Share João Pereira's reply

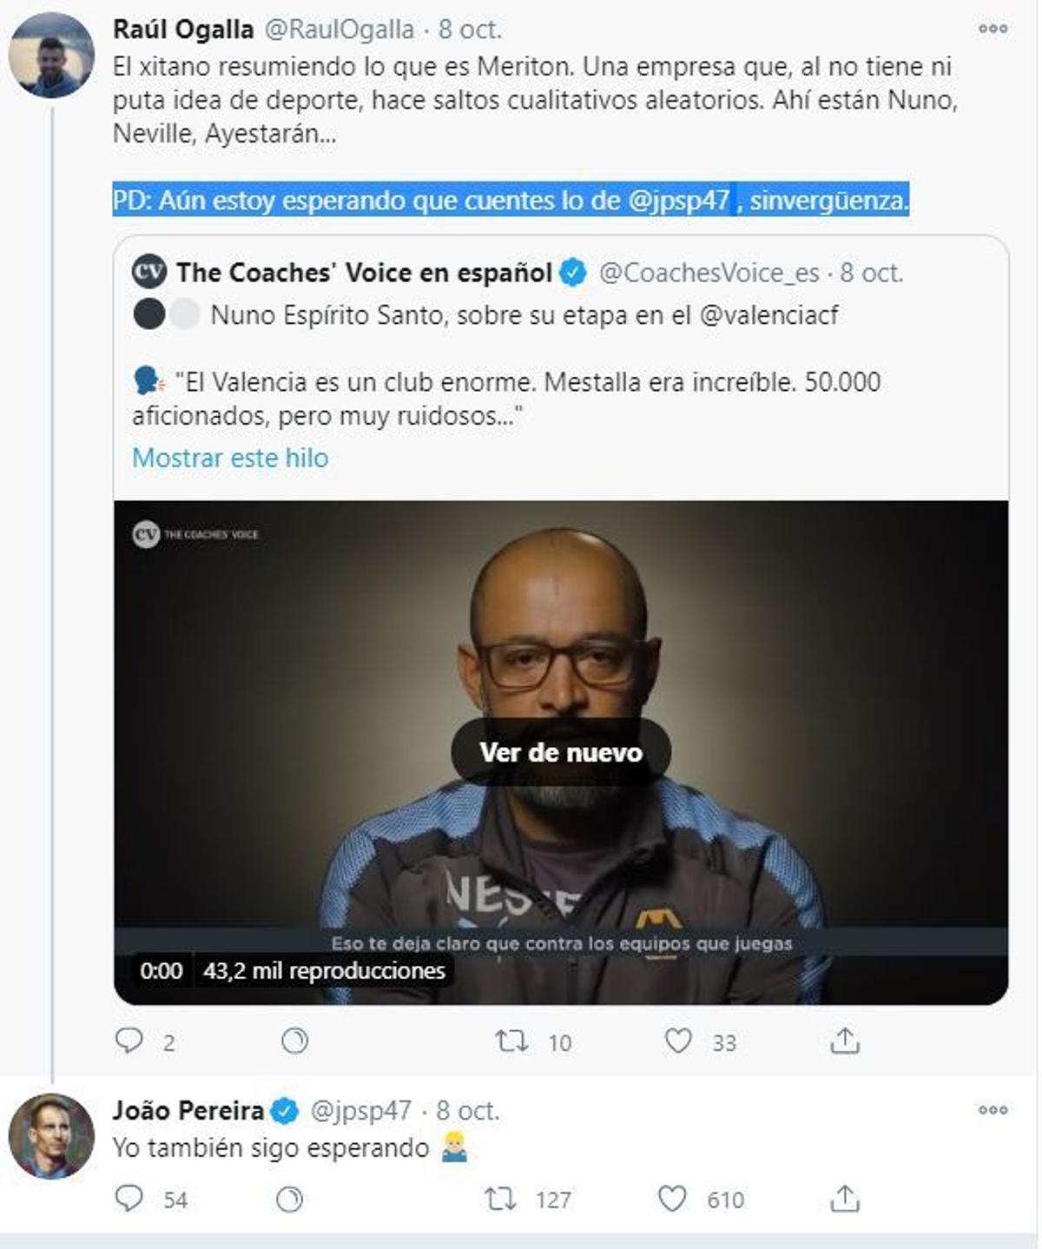pyautogui.click(x=844, y=1198)
